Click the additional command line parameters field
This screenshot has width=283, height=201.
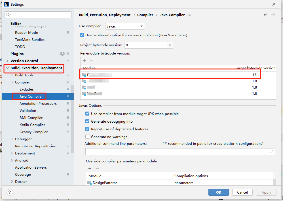(x=180, y=152)
